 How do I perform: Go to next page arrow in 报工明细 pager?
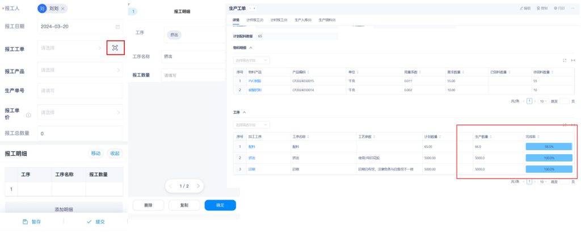[x=197, y=186]
